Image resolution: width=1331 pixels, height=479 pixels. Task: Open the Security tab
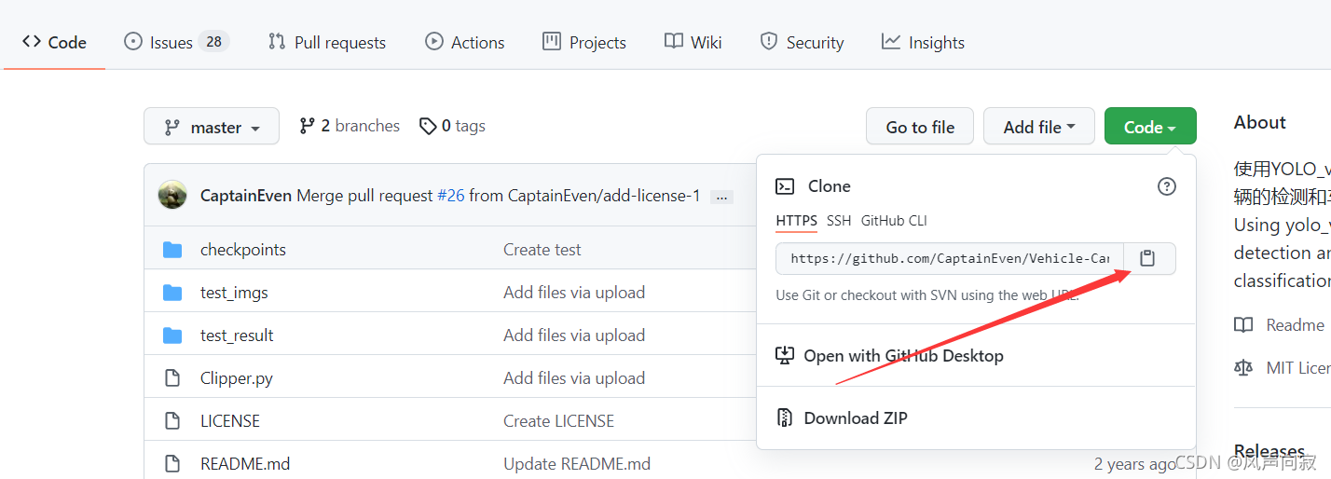tap(802, 42)
